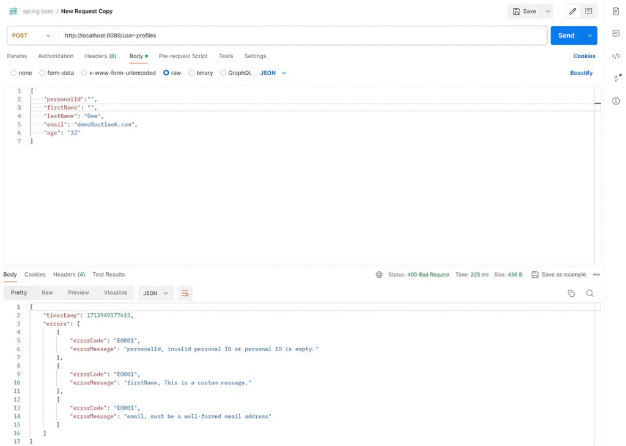Click the Save as example disk icon

(x=535, y=275)
